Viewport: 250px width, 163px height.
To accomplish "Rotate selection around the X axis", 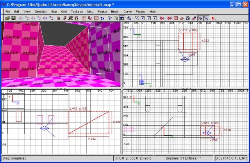I will click(x=27, y=18).
